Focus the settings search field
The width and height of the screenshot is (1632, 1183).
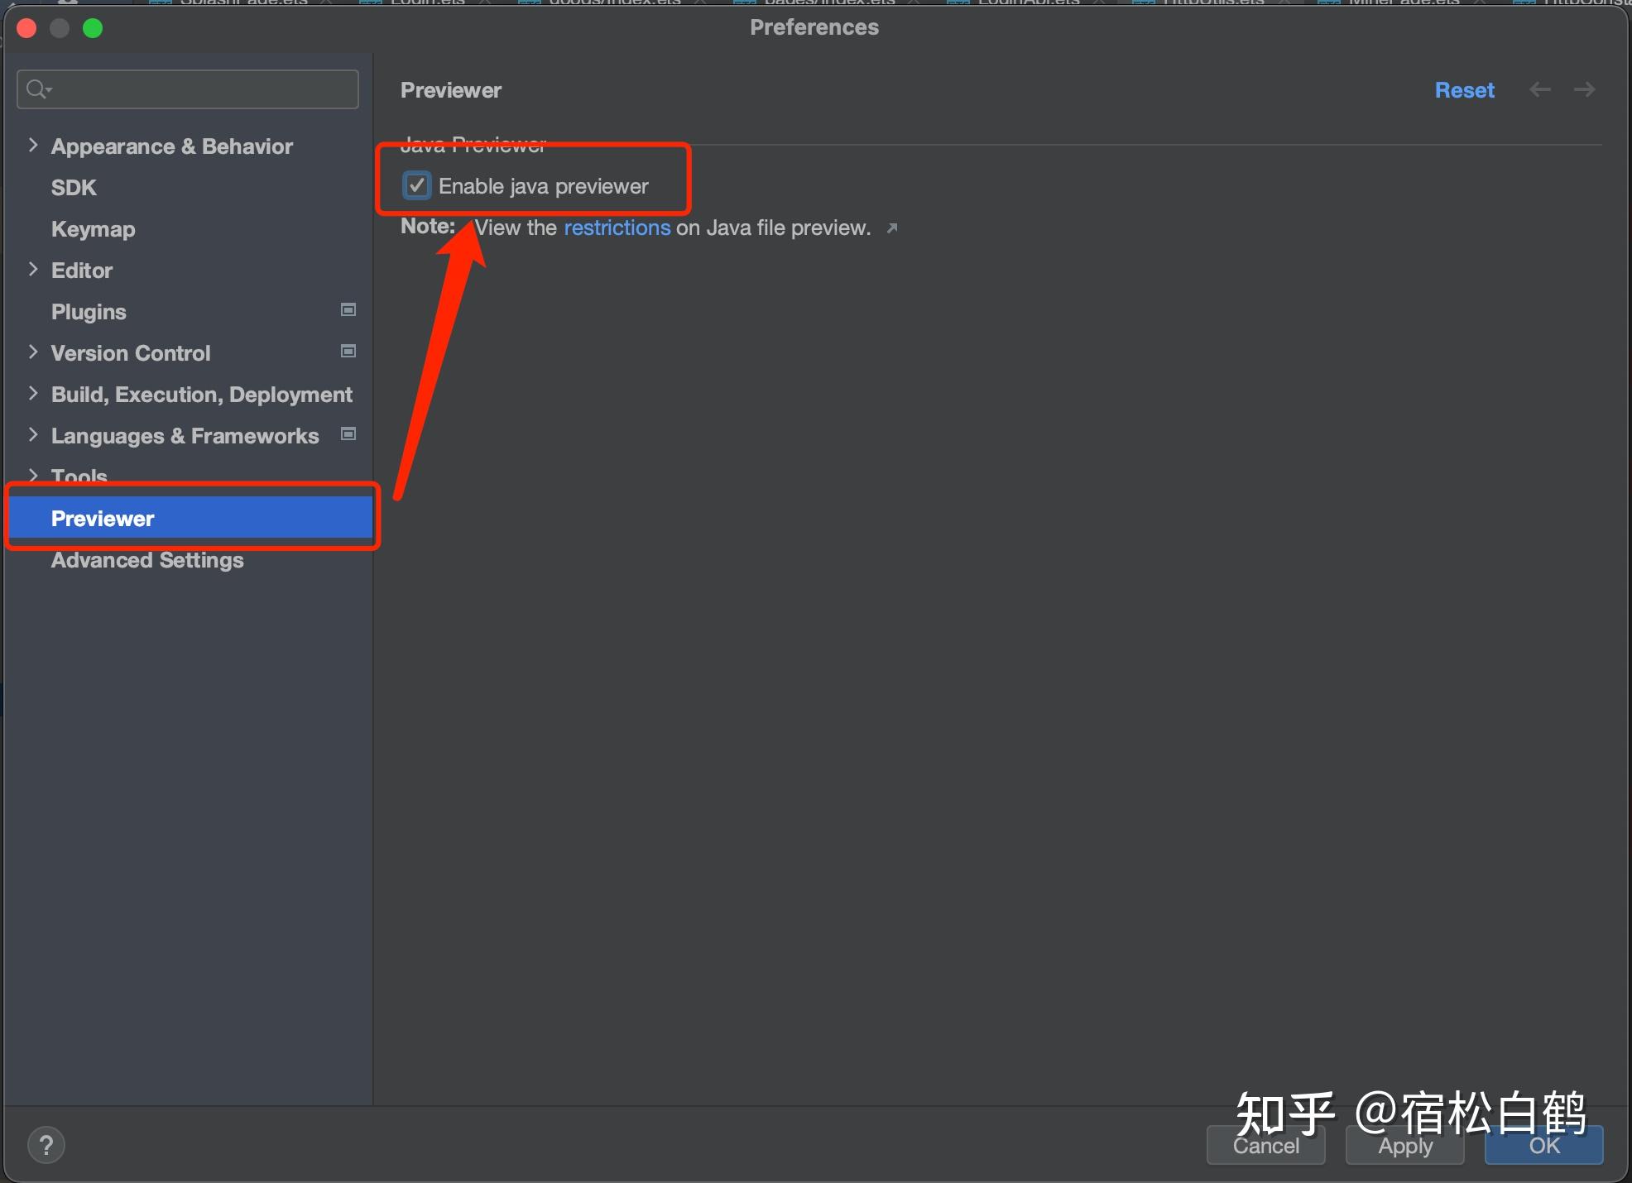(188, 89)
